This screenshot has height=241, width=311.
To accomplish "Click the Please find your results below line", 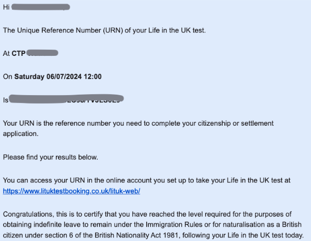I will click(x=51, y=157).
